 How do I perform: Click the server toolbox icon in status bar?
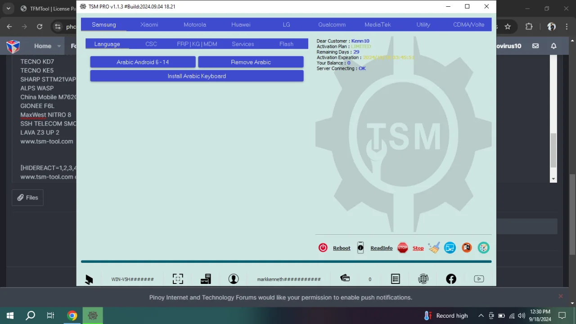click(x=206, y=279)
